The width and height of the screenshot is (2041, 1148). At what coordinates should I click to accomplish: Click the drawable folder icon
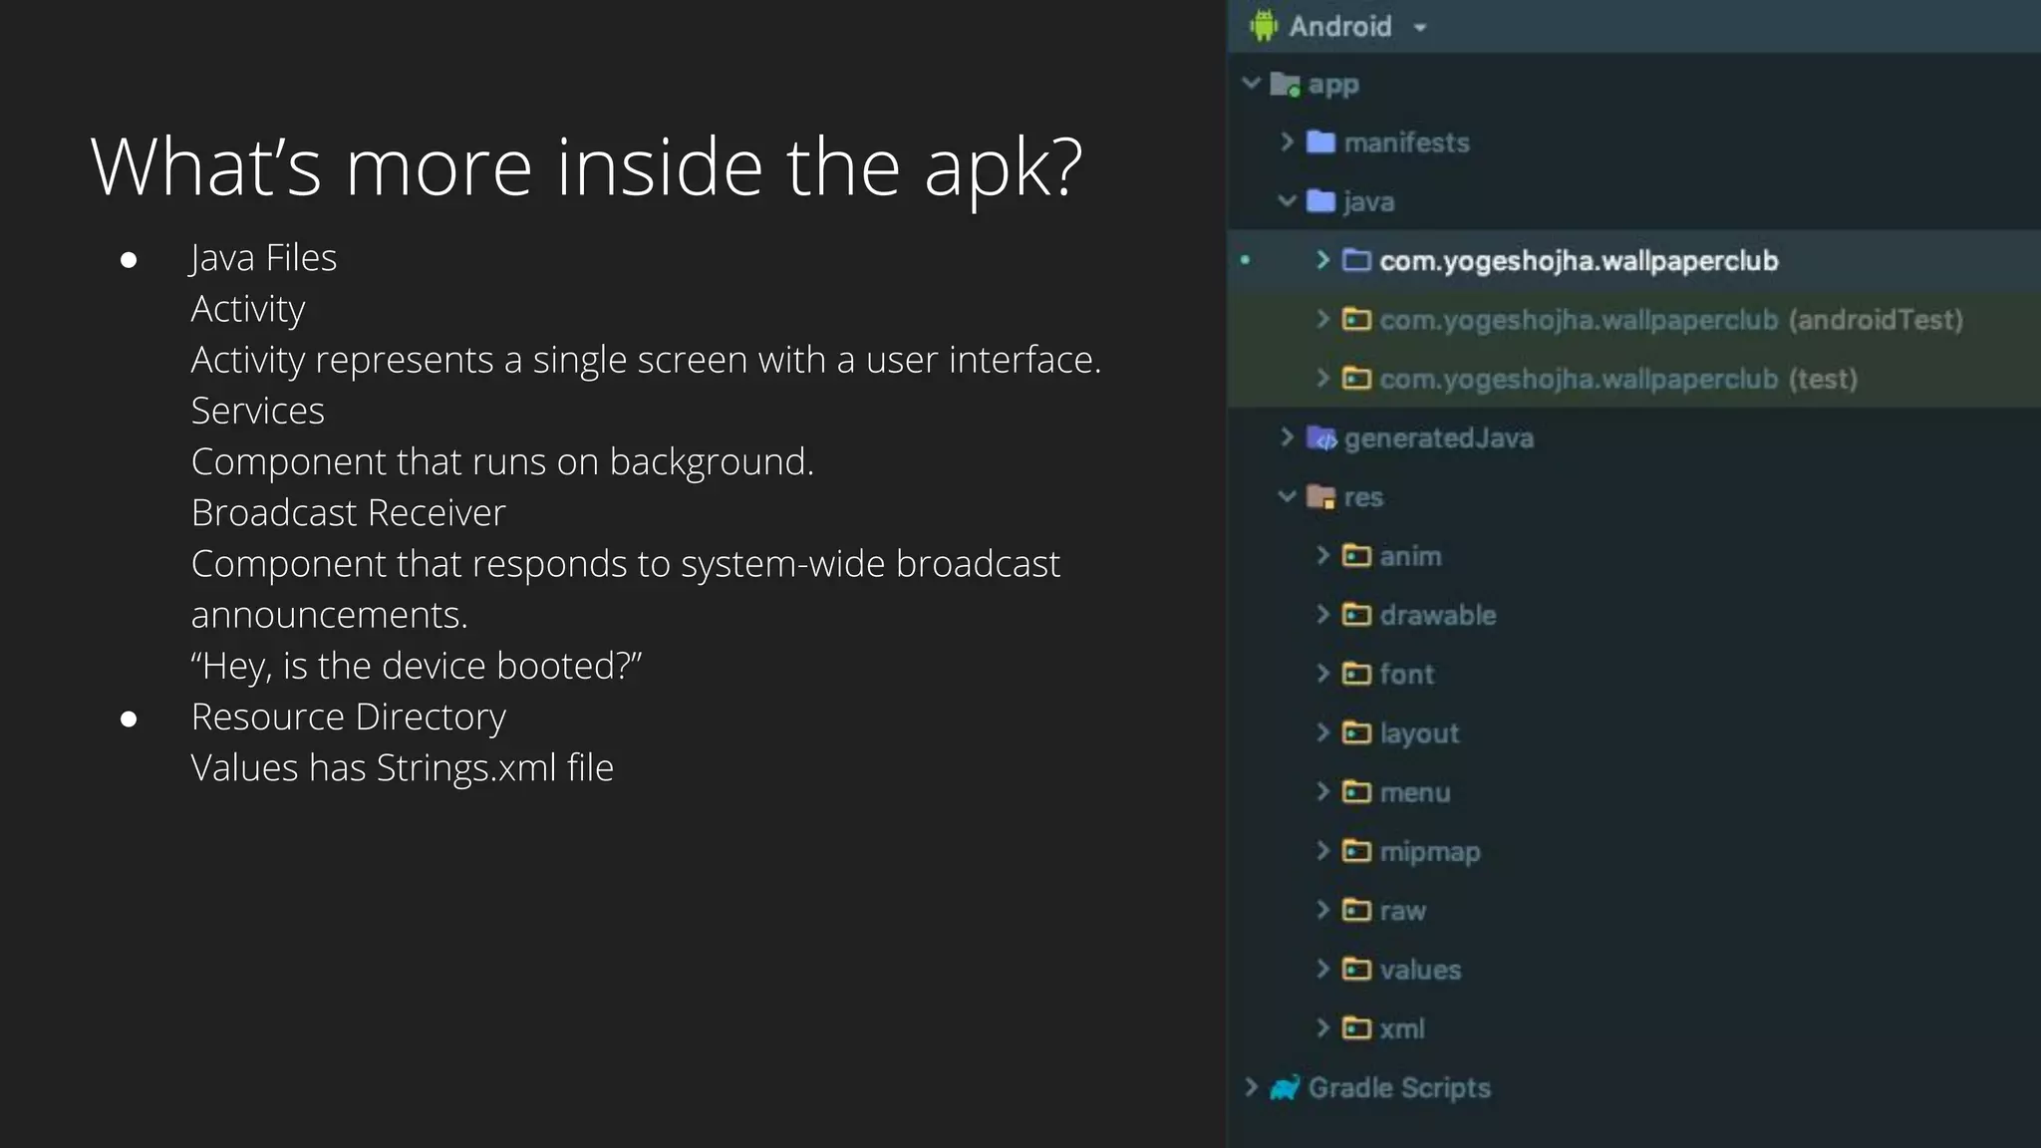click(x=1356, y=614)
